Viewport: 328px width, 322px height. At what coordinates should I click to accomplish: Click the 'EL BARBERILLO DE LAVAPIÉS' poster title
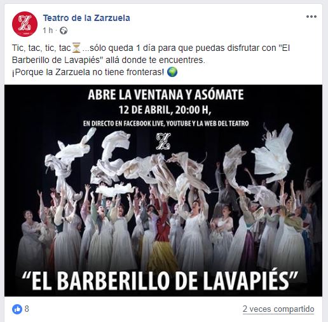(x=160, y=281)
